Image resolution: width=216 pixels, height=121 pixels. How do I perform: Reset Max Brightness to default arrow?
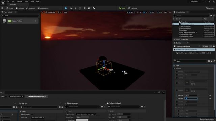(x=210, y=98)
